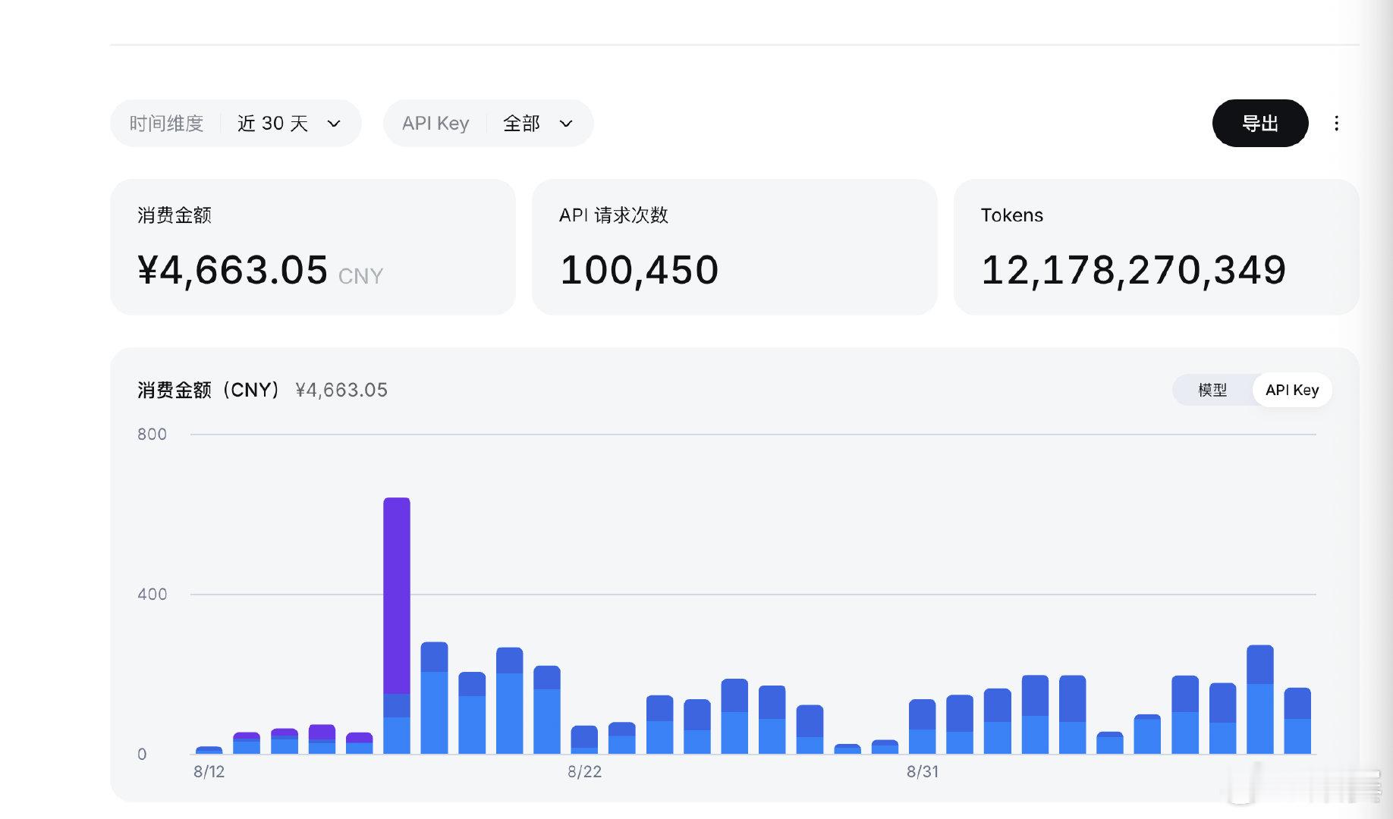Click the 8/31 axis date label
This screenshot has width=1393, height=819.
coord(922,772)
